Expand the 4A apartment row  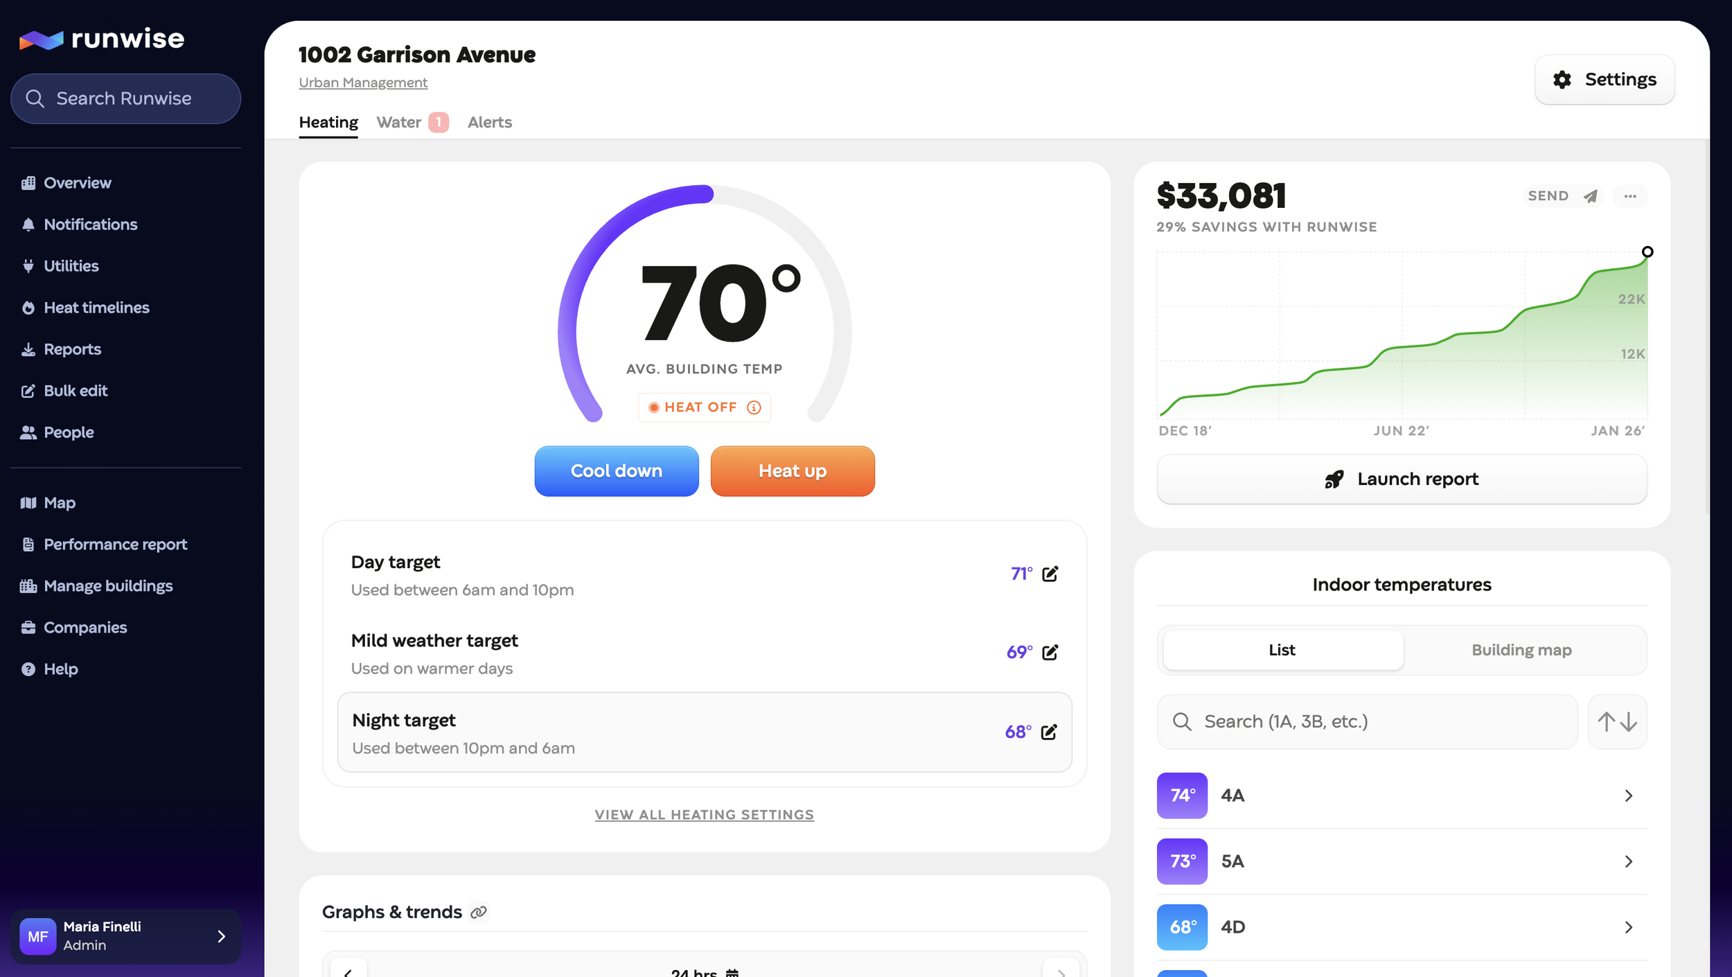(1628, 795)
